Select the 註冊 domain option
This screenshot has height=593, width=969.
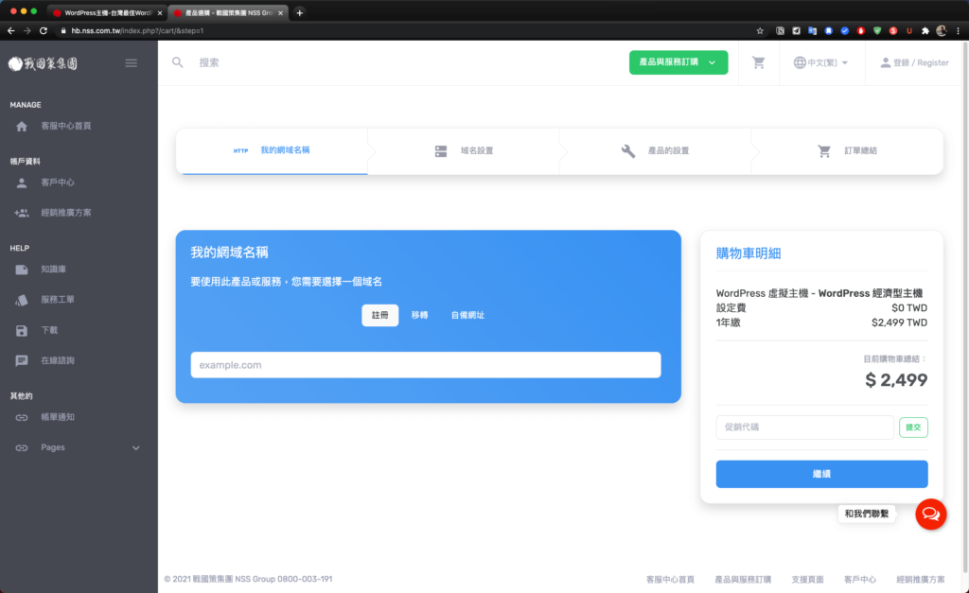380,315
